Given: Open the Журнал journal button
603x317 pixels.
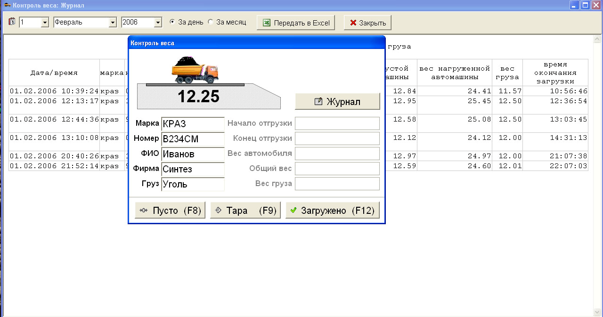Looking at the screenshot, I should click(x=337, y=101).
